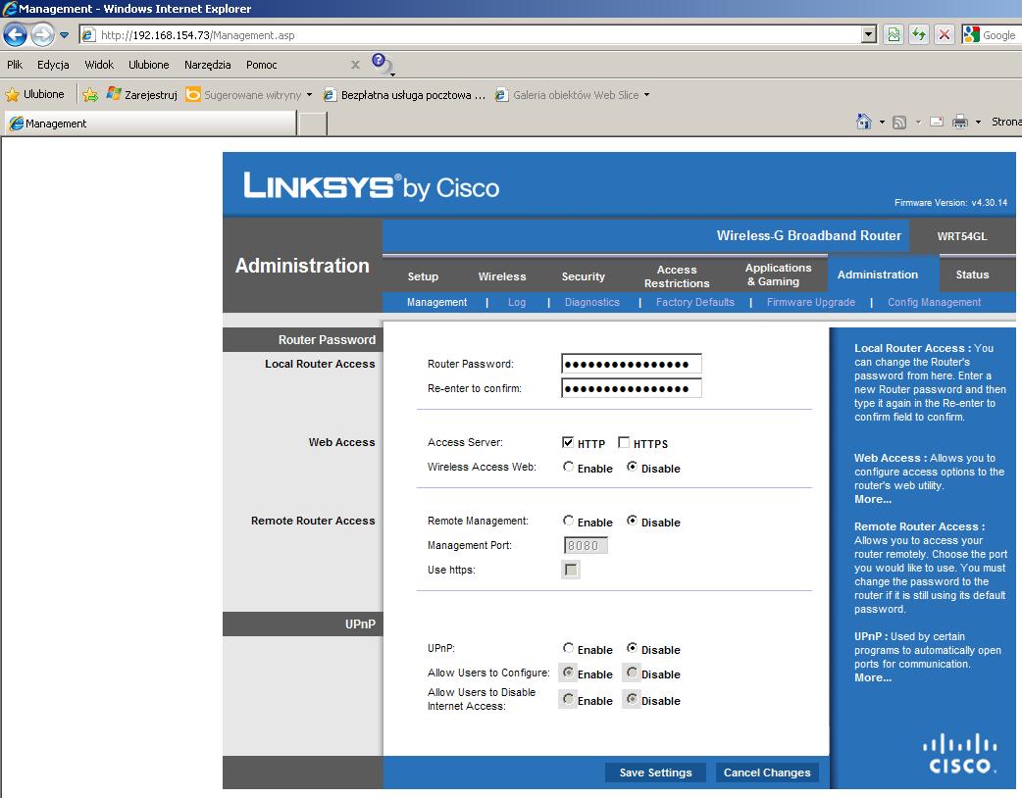Open the feeds button dropdown arrow
The height and width of the screenshot is (798, 1022).
pos(918,122)
